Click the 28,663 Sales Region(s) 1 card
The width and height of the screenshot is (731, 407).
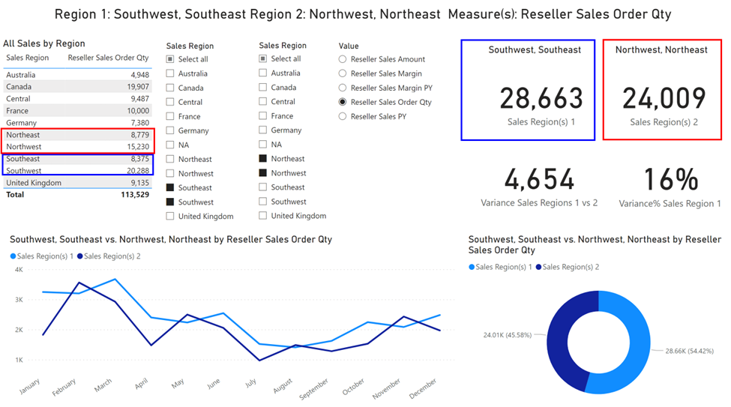pos(529,90)
